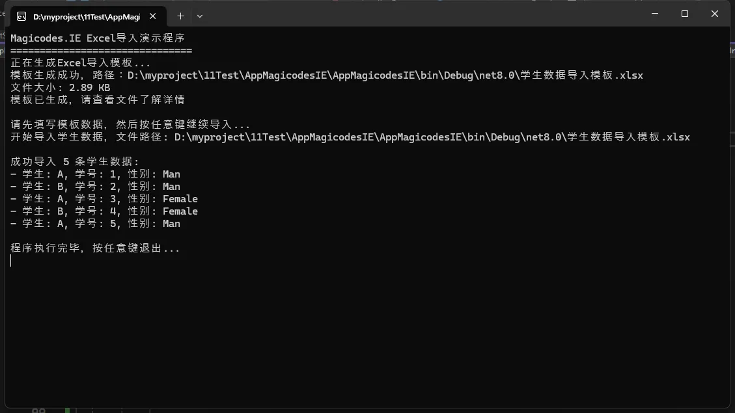735x413 pixels.
Task: Expand the new-tab profile dropdown chevron
Action: [200, 16]
